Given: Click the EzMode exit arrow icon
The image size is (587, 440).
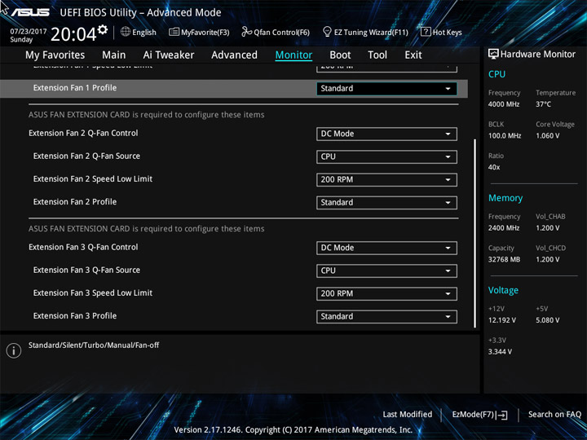Looking at the screenshot, I should tap(503, 415).
